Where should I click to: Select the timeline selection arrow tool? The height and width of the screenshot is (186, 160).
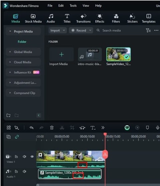click(x=17, y=128)
